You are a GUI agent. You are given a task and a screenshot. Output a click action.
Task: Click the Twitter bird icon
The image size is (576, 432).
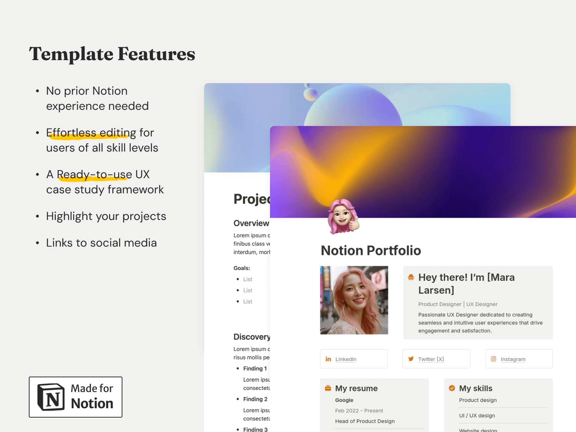coord(411,359)
